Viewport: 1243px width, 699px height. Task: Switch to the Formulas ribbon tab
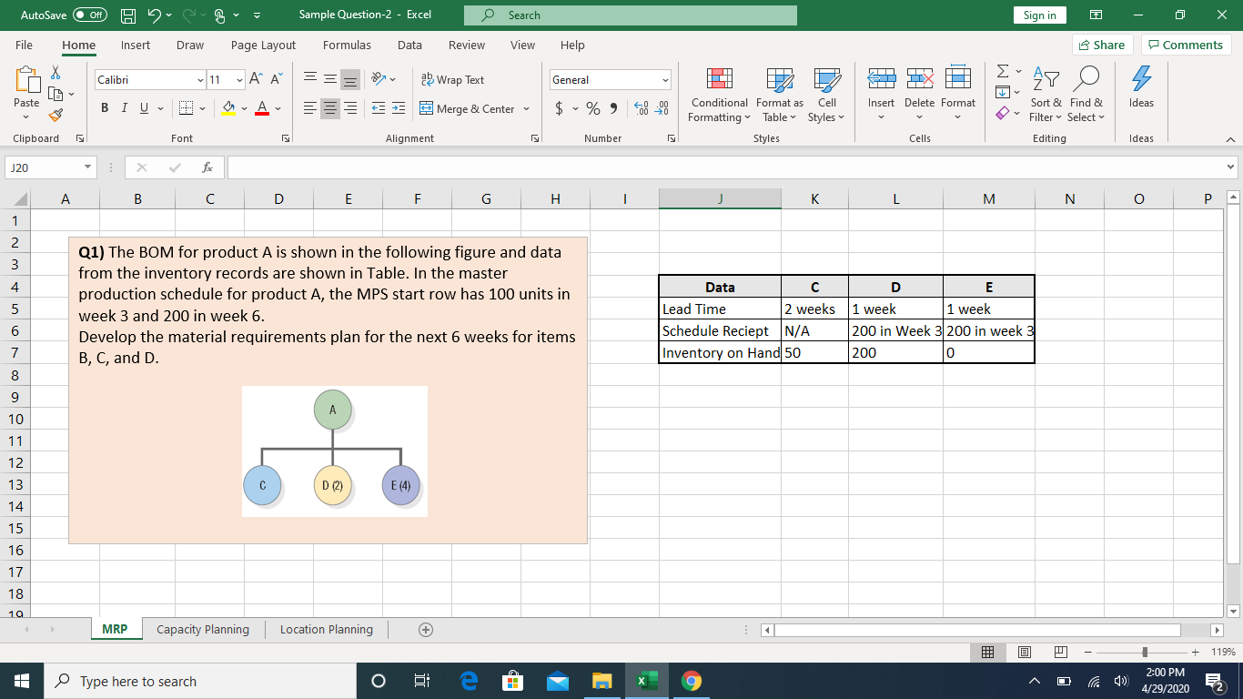pyautogui.click(x=347, y=45)
